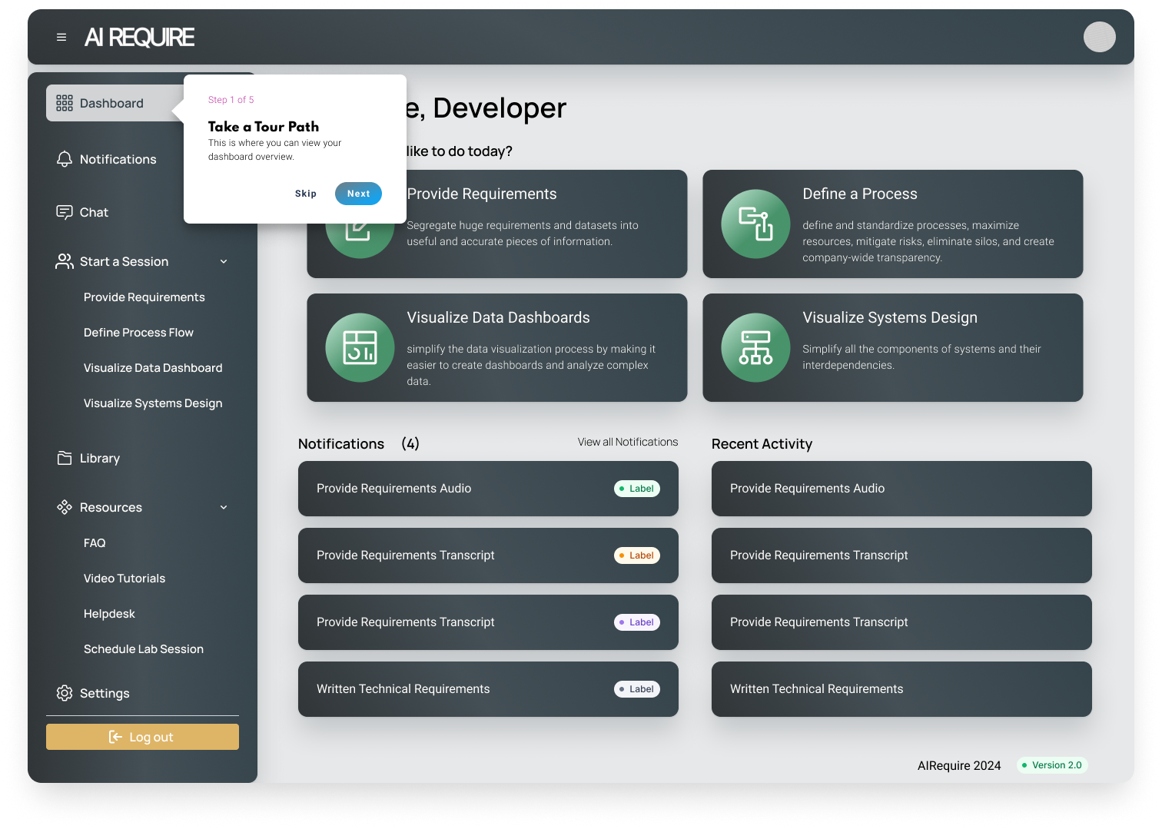Click the orange Label tag in notifications
1162x829 pixels.
637,555
